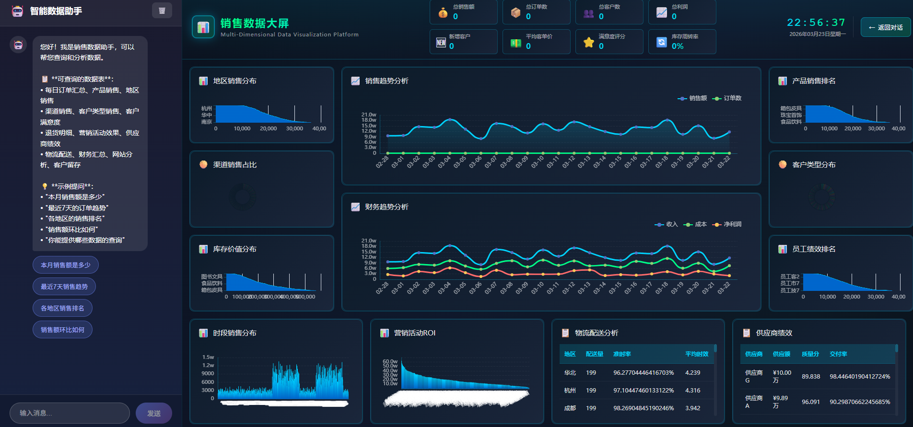Click the star satisfaction score icon
The width and height of the screenshot is (913, 427).
(588, 43)
